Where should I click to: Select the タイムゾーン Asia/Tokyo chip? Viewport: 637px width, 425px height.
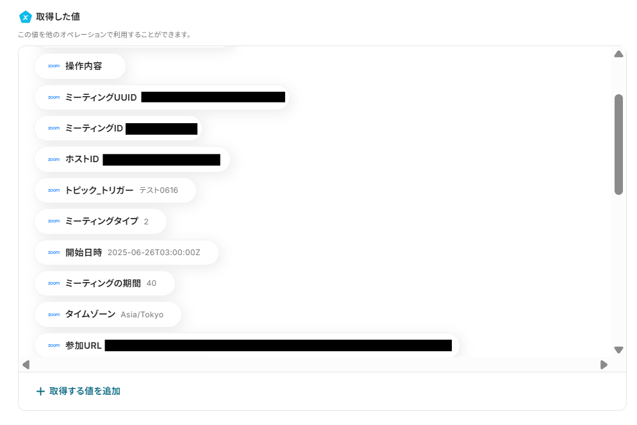click(108, 315)
